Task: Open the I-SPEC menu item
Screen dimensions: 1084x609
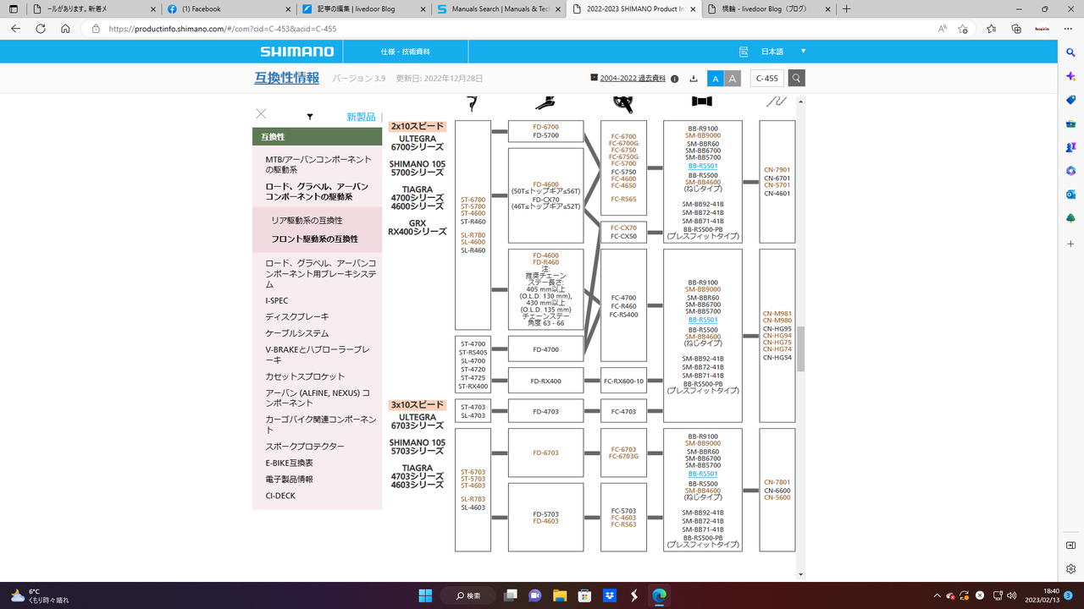Action: pyautogui.click(x=277, y=300)
